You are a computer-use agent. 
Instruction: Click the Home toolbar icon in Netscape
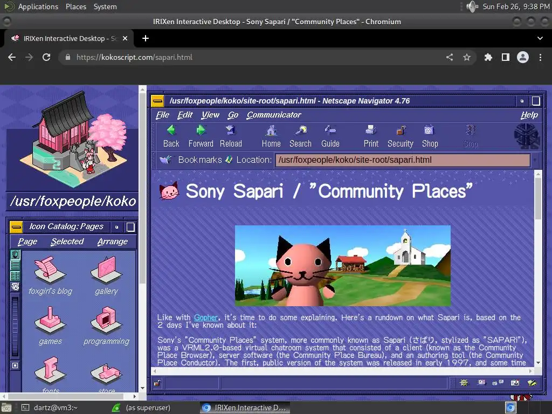click(271, 130)
